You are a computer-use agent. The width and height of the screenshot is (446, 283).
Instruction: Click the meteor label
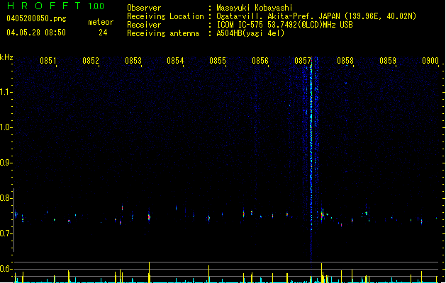coord(101,22)
